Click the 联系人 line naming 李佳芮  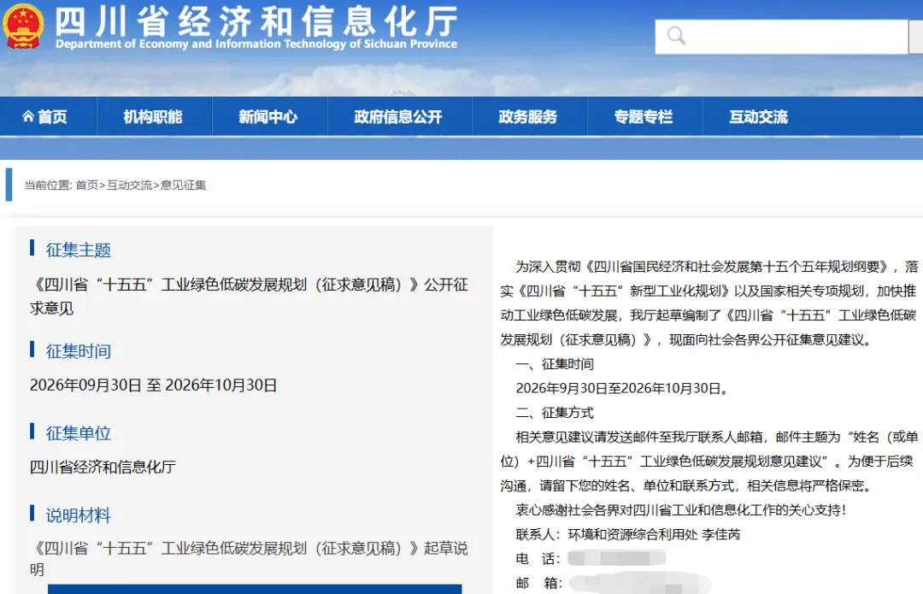[628, 534]
